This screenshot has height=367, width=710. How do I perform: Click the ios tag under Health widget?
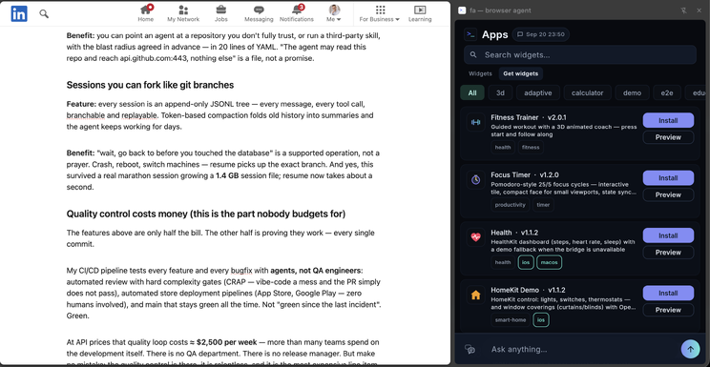coord(526,262)
